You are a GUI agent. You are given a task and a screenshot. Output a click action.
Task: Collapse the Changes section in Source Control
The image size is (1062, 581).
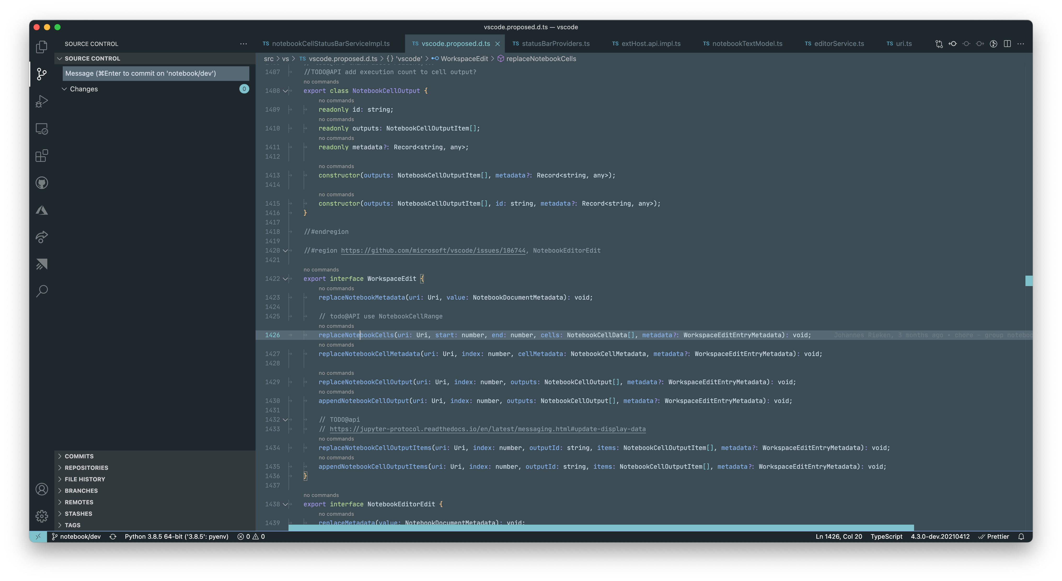coord(64,89)
